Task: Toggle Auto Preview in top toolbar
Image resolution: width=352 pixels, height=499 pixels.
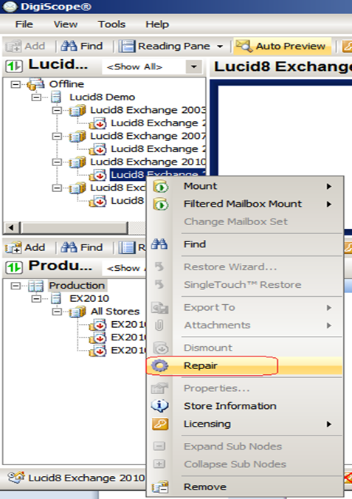Action: pos(283,47)
